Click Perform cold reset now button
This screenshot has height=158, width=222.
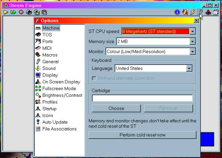point(142,135)
